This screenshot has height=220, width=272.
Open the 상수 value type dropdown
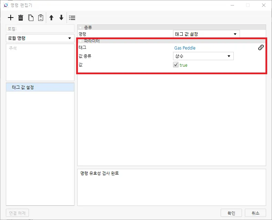[203, 56]
